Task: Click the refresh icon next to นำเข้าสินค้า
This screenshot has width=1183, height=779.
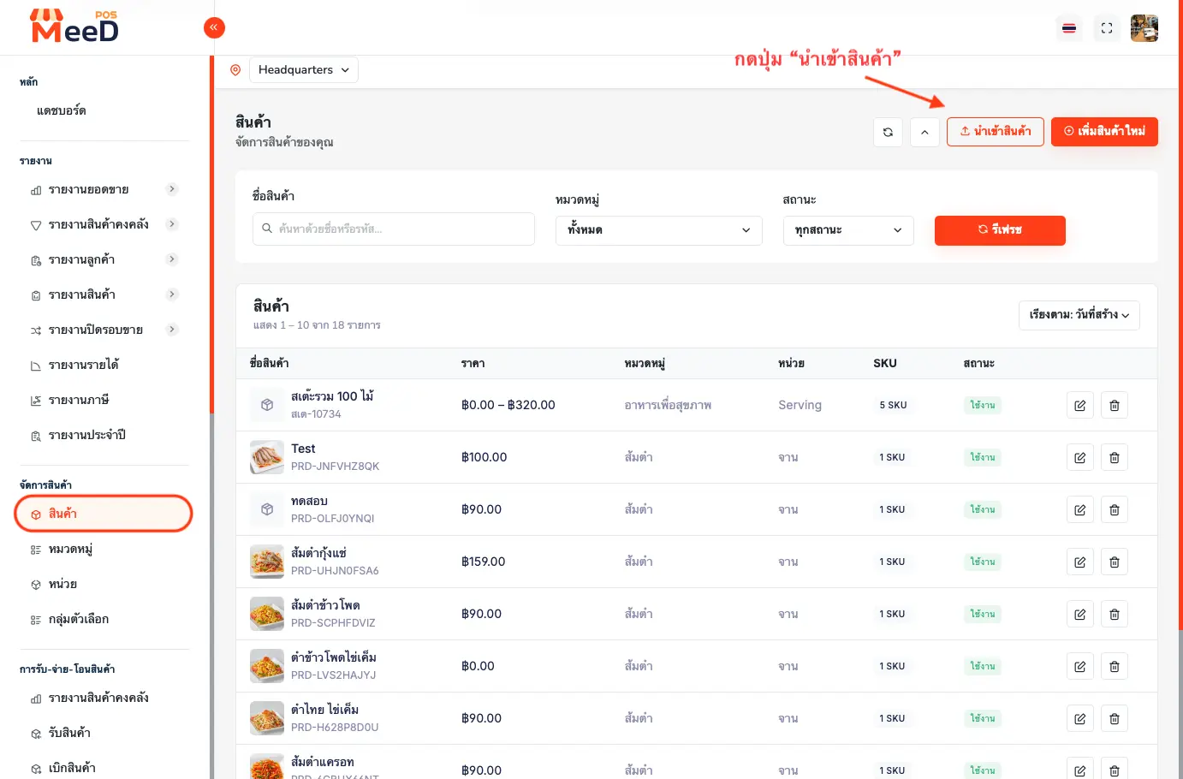Action: point(888,132)
